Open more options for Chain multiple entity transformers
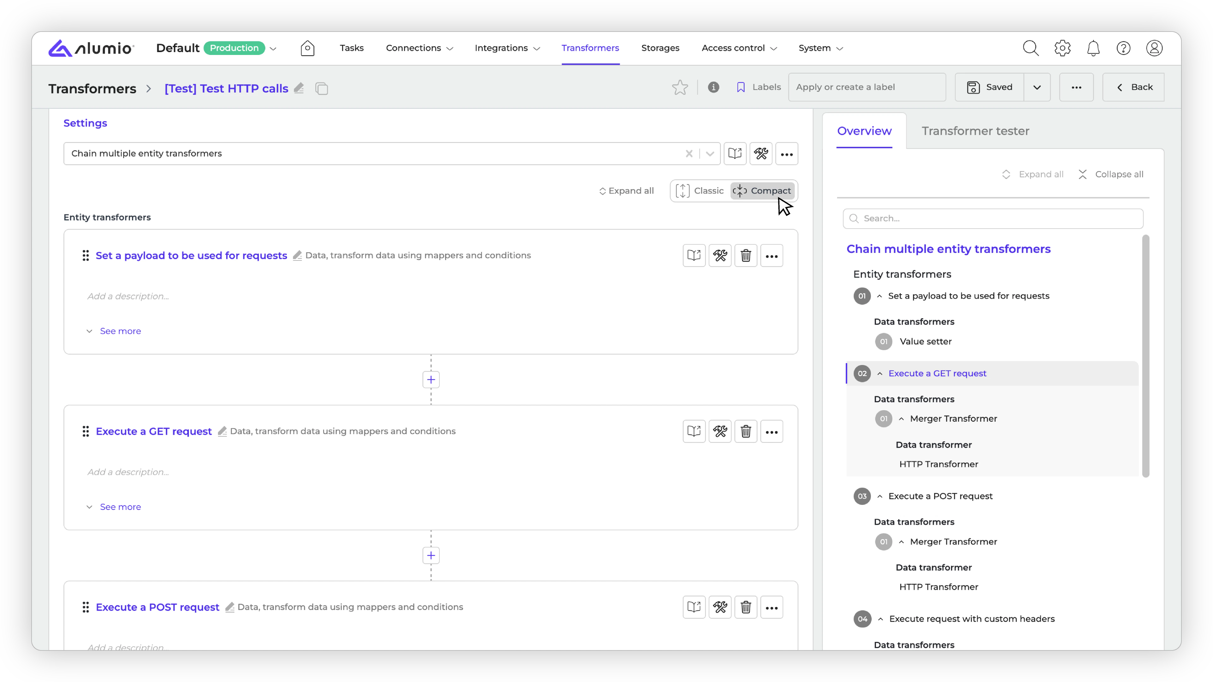 (787, 154)
